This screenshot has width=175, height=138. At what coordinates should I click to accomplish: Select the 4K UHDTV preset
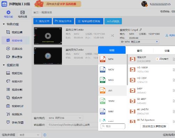[x=151, y=111]
